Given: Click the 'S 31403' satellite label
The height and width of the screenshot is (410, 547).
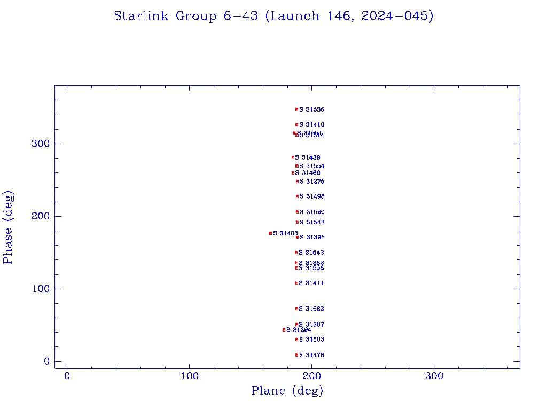Looking at the screenshot, I should click(285, 233).
